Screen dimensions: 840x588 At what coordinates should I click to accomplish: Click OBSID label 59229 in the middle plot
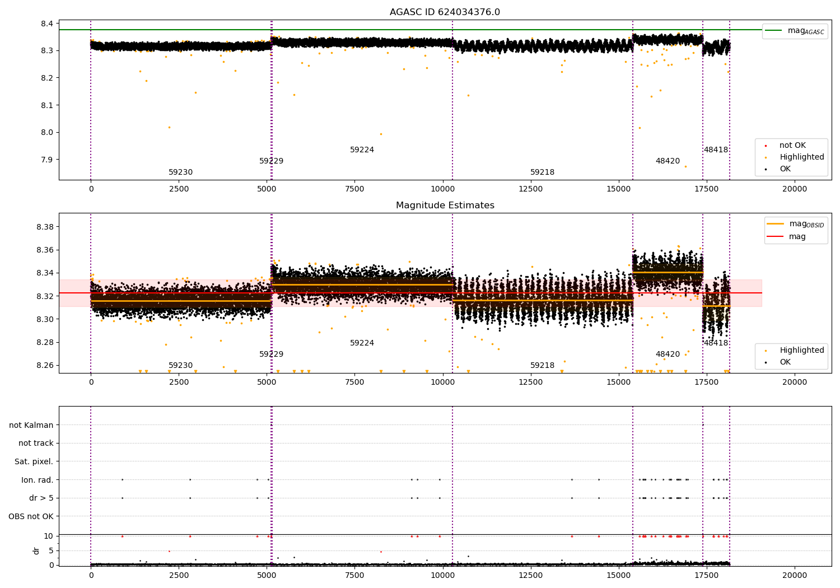click(271, 354)
